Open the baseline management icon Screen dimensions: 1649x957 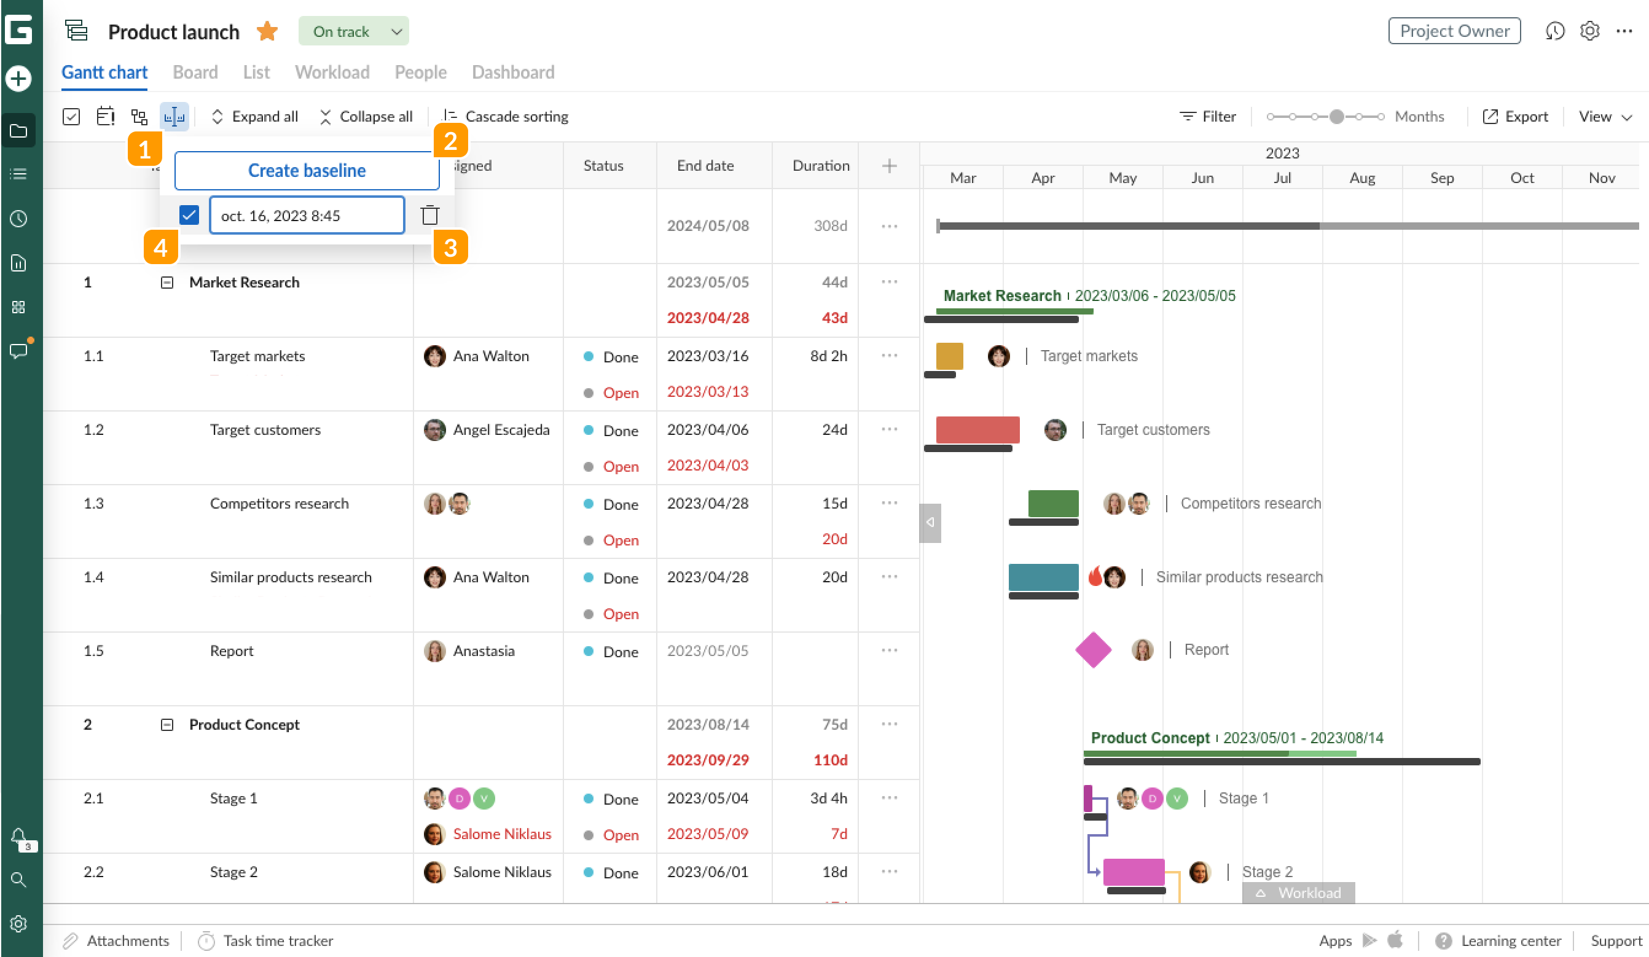point(174,115)
